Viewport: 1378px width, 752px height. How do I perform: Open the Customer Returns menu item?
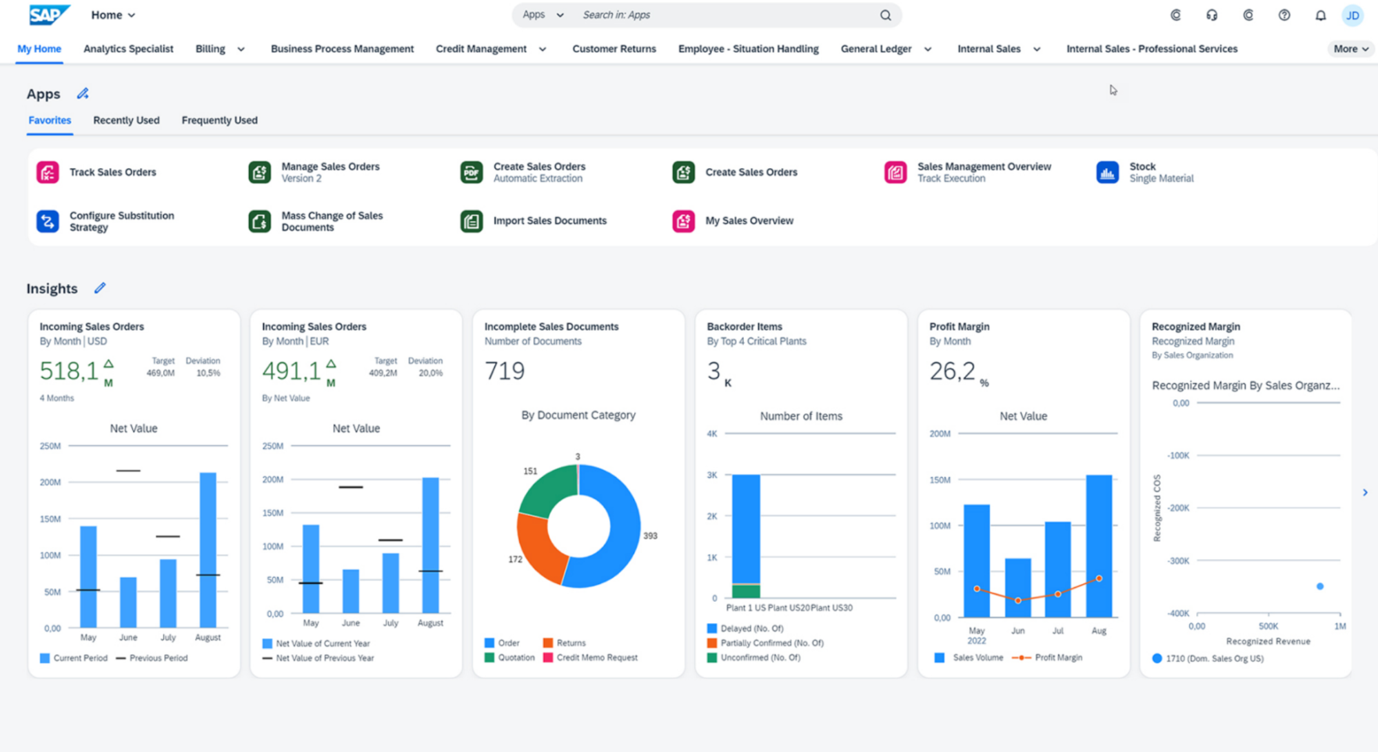coord(614,49)
